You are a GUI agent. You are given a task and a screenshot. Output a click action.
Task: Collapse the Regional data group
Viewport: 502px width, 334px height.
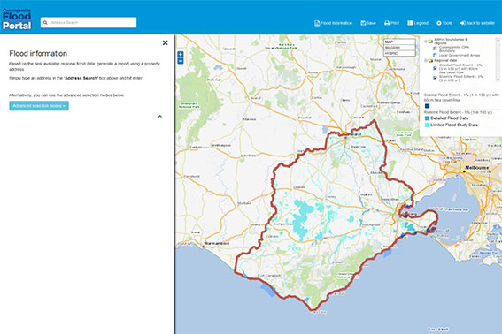click(x=426, y=60)
